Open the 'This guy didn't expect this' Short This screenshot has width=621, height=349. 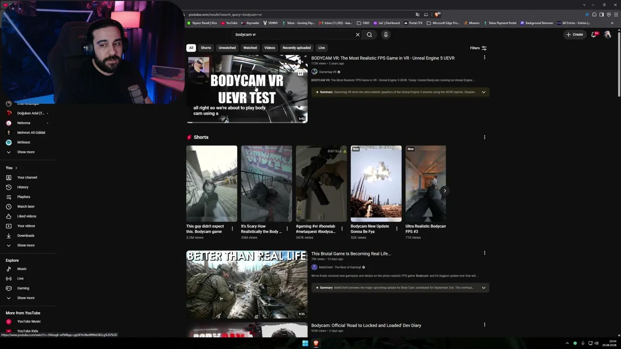(x=212, y=184)
